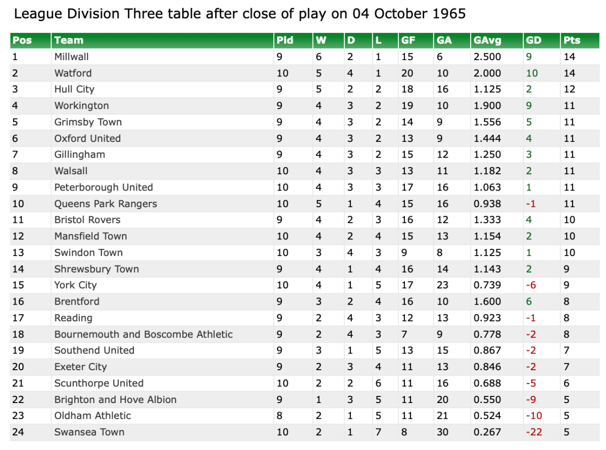Click the GF column header
The image size is (606, 450).
408,40
